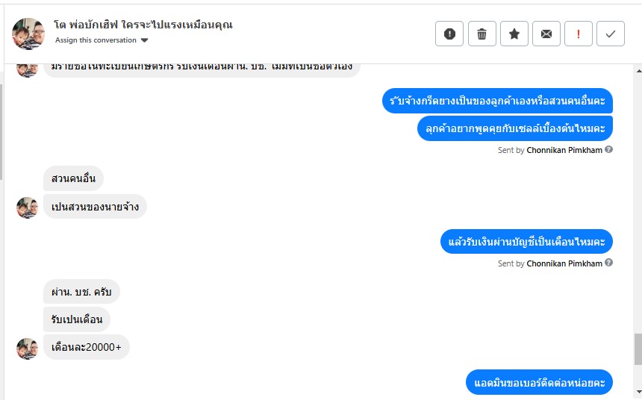This screenshot has height=400, width=642.
Task: Click avatar beside เดือนละ20000+ message
Action: [27, 348]
